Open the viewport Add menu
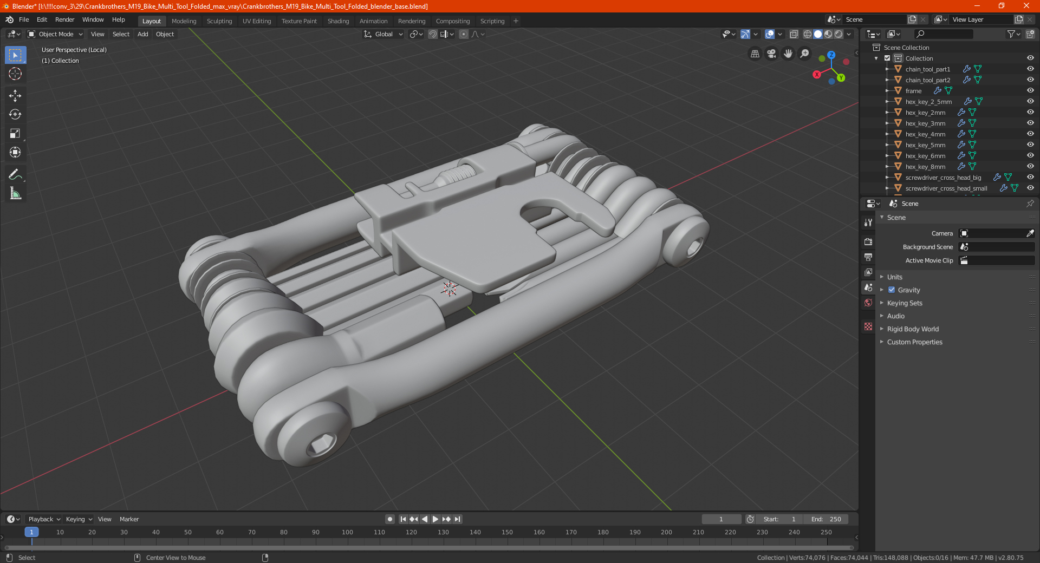The image size is (1040, 563). (143, 34)
